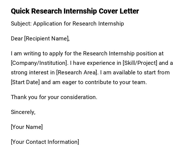
Task: Click the words 'I have experience in'
Action: [96, 63]
